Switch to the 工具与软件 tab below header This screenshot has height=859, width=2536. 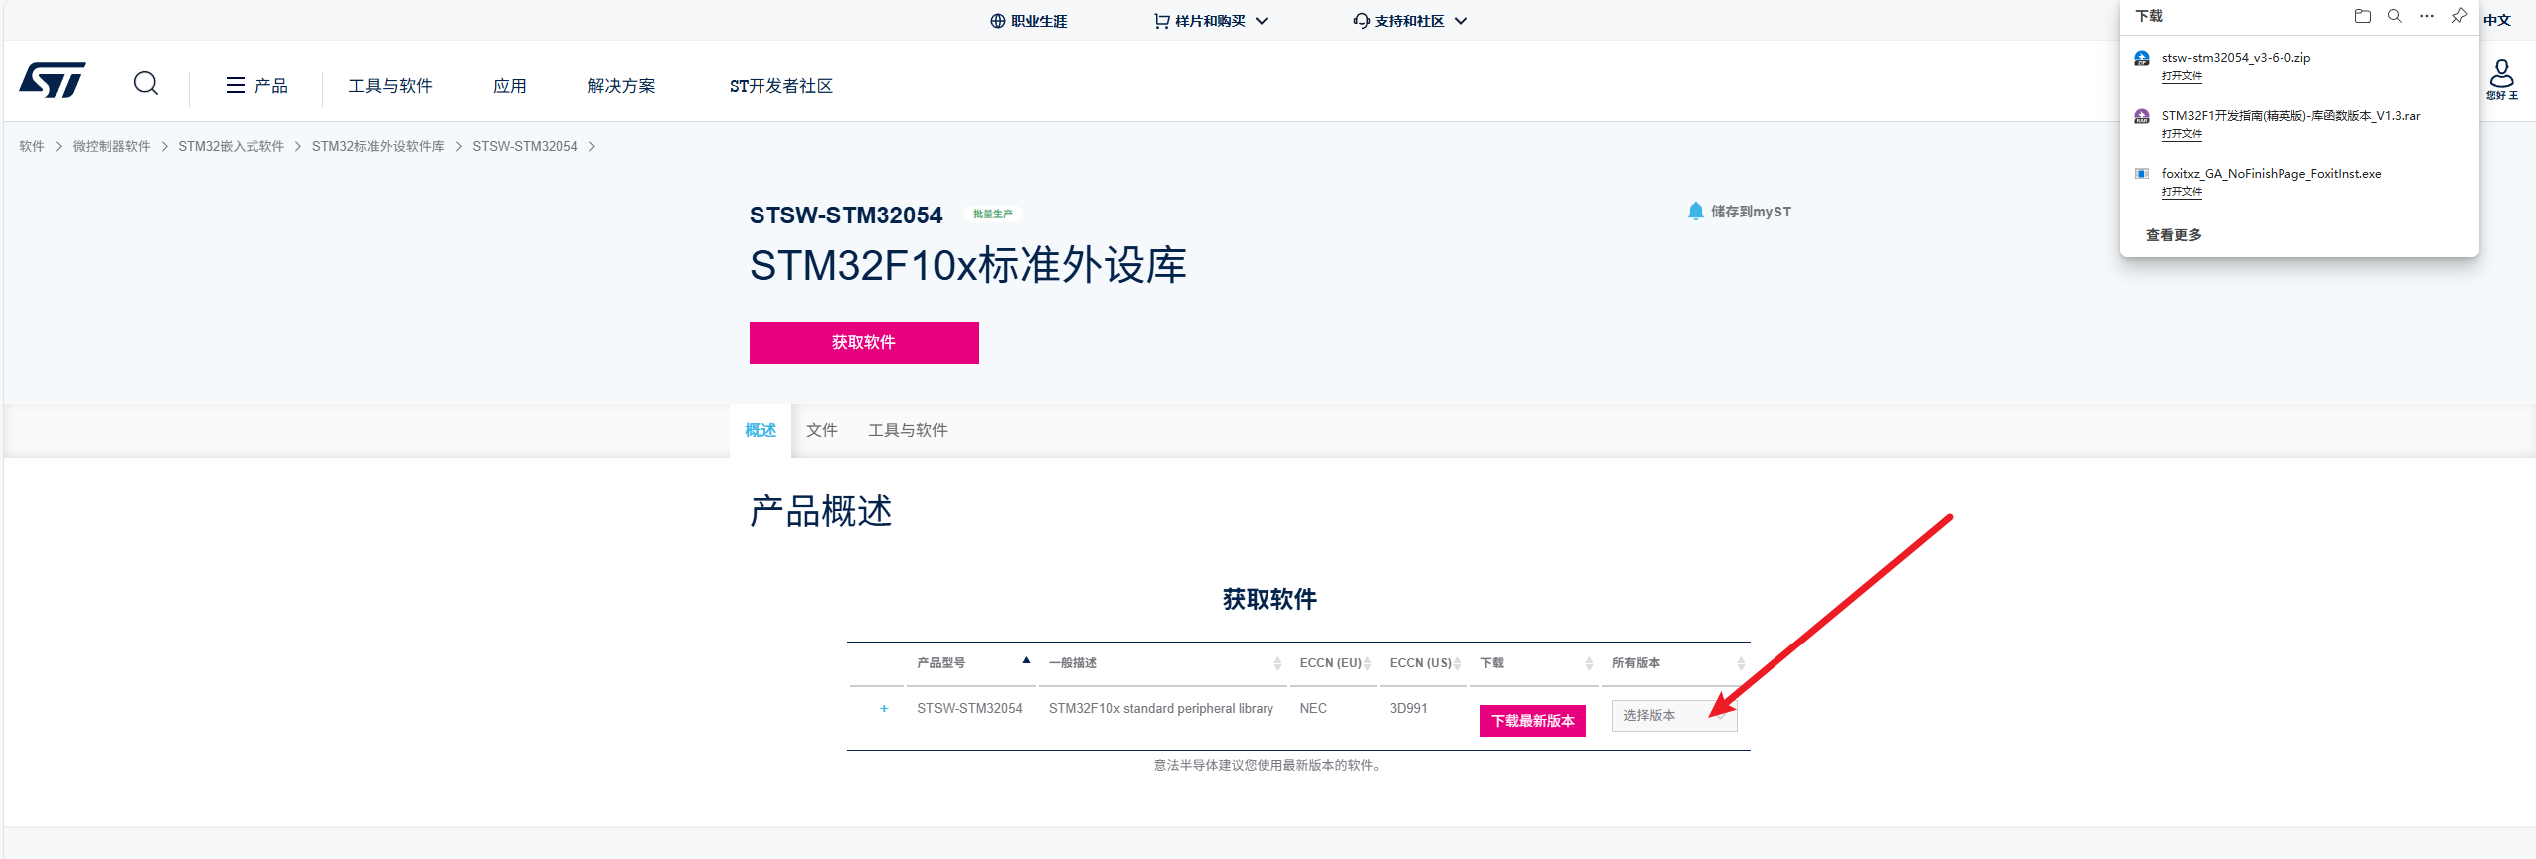[x=908, y=430]
